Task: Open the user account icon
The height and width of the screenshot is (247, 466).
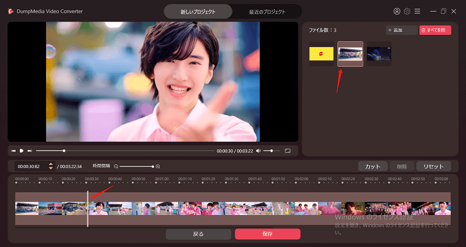Action: click(397, 11)
